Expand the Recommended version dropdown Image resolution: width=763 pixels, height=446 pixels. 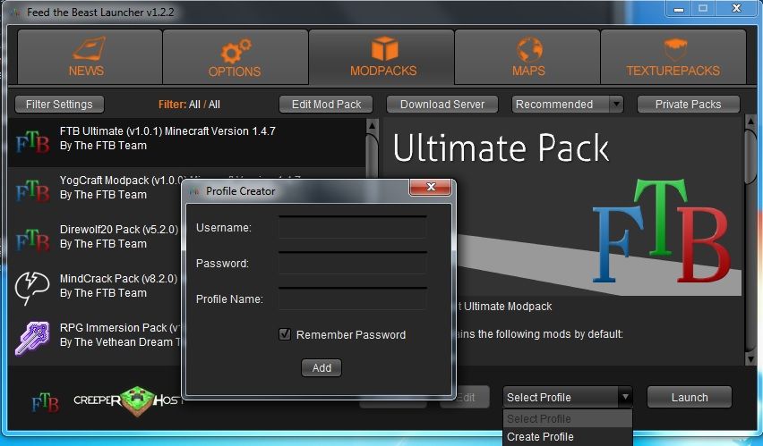pyautogui.click(x=568, y=104)
